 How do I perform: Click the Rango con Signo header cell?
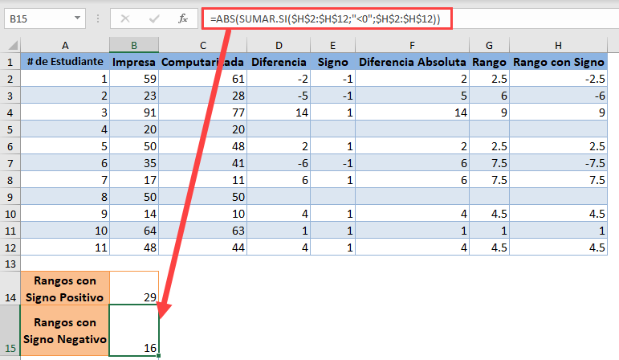pos(558,62)
